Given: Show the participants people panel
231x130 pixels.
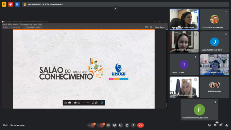Looking at the screenshot, I should [x=215, y=125].
